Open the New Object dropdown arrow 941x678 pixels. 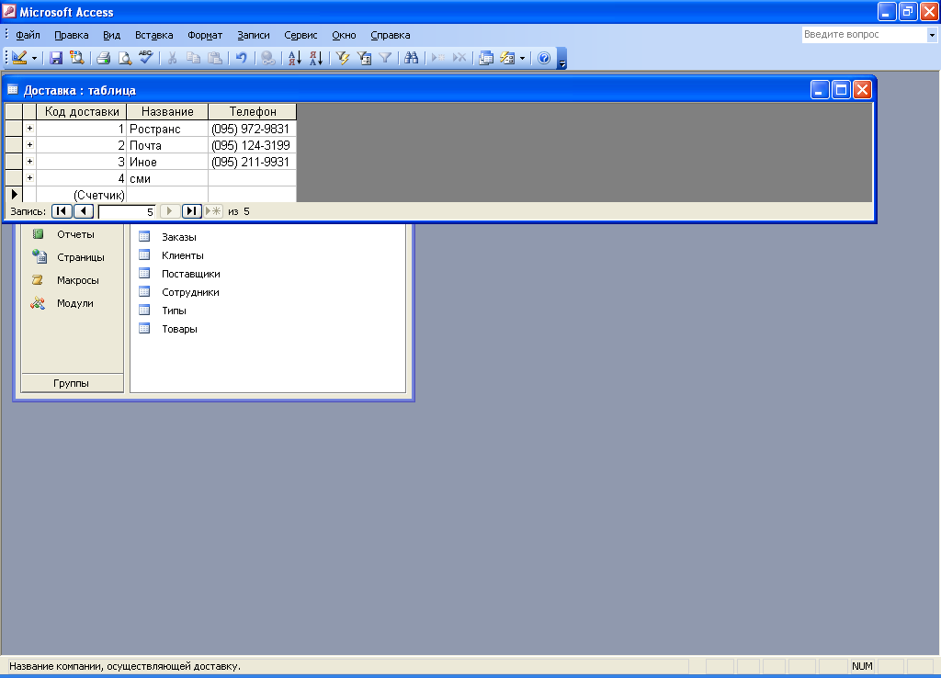tap(522, 58)
